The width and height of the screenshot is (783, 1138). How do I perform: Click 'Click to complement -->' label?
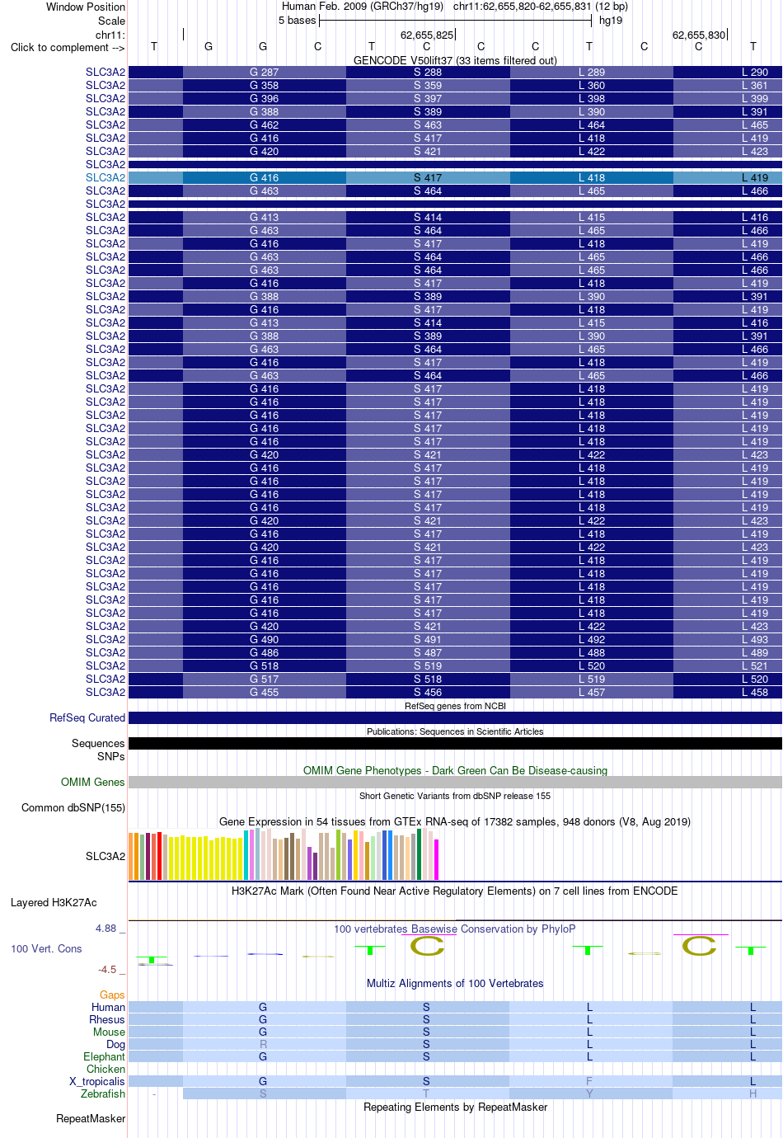tap(68, 47)
